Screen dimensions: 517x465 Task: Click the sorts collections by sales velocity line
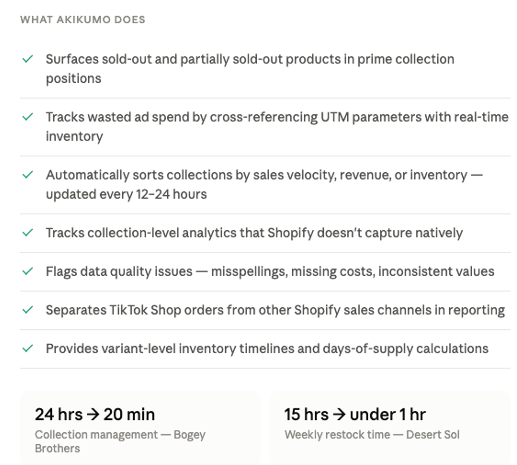coord(264,184)
